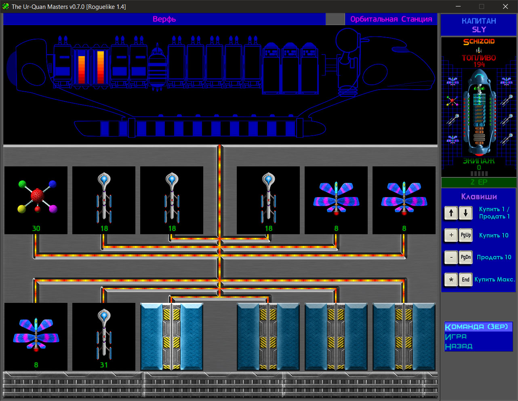Click the ТОПЛИВО 194 fuel readout
The height and width of the screenshot is (401, 518).
click(479, 61)
